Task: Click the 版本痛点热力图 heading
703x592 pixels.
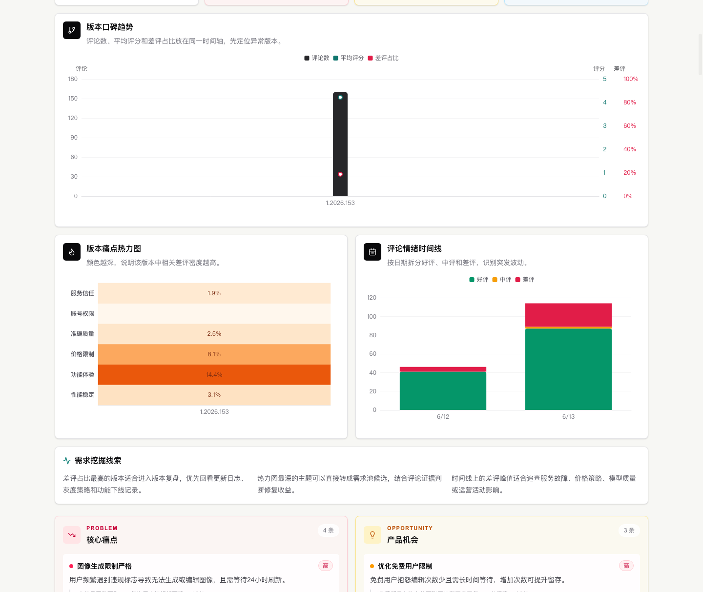Action: tap(114, 249)
